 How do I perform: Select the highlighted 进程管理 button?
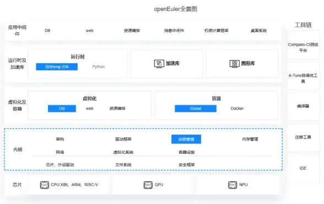point(186,139)
